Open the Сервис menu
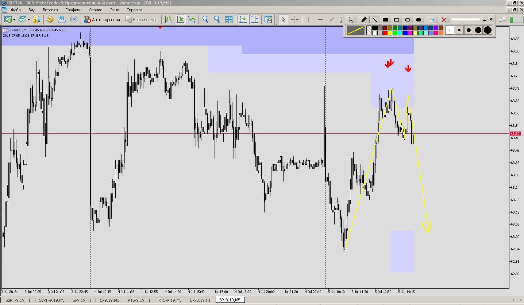This screenshot has width=524, height=305. coord(96,10)
